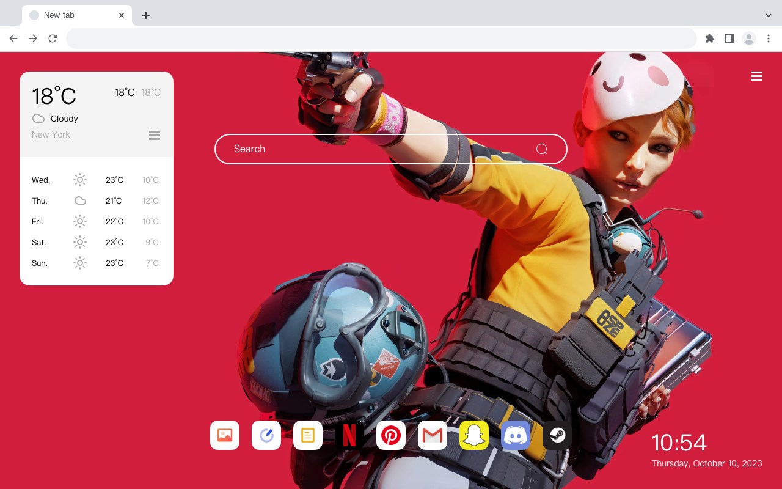
Task: Close the New tab tab
Action: [x=122, y=15]
